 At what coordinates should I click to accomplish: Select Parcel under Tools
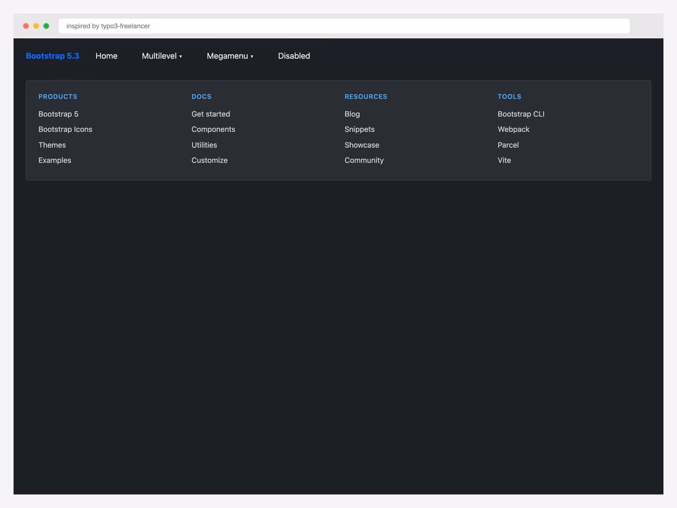(508, 145)
